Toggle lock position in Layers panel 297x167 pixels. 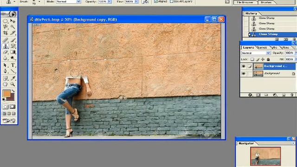tap(263, 59)
